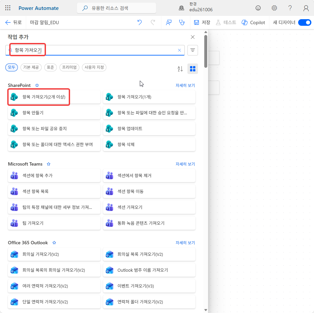
Task: Add SharePoint 항목 업데이트 action
Action: tap(149, 129)
